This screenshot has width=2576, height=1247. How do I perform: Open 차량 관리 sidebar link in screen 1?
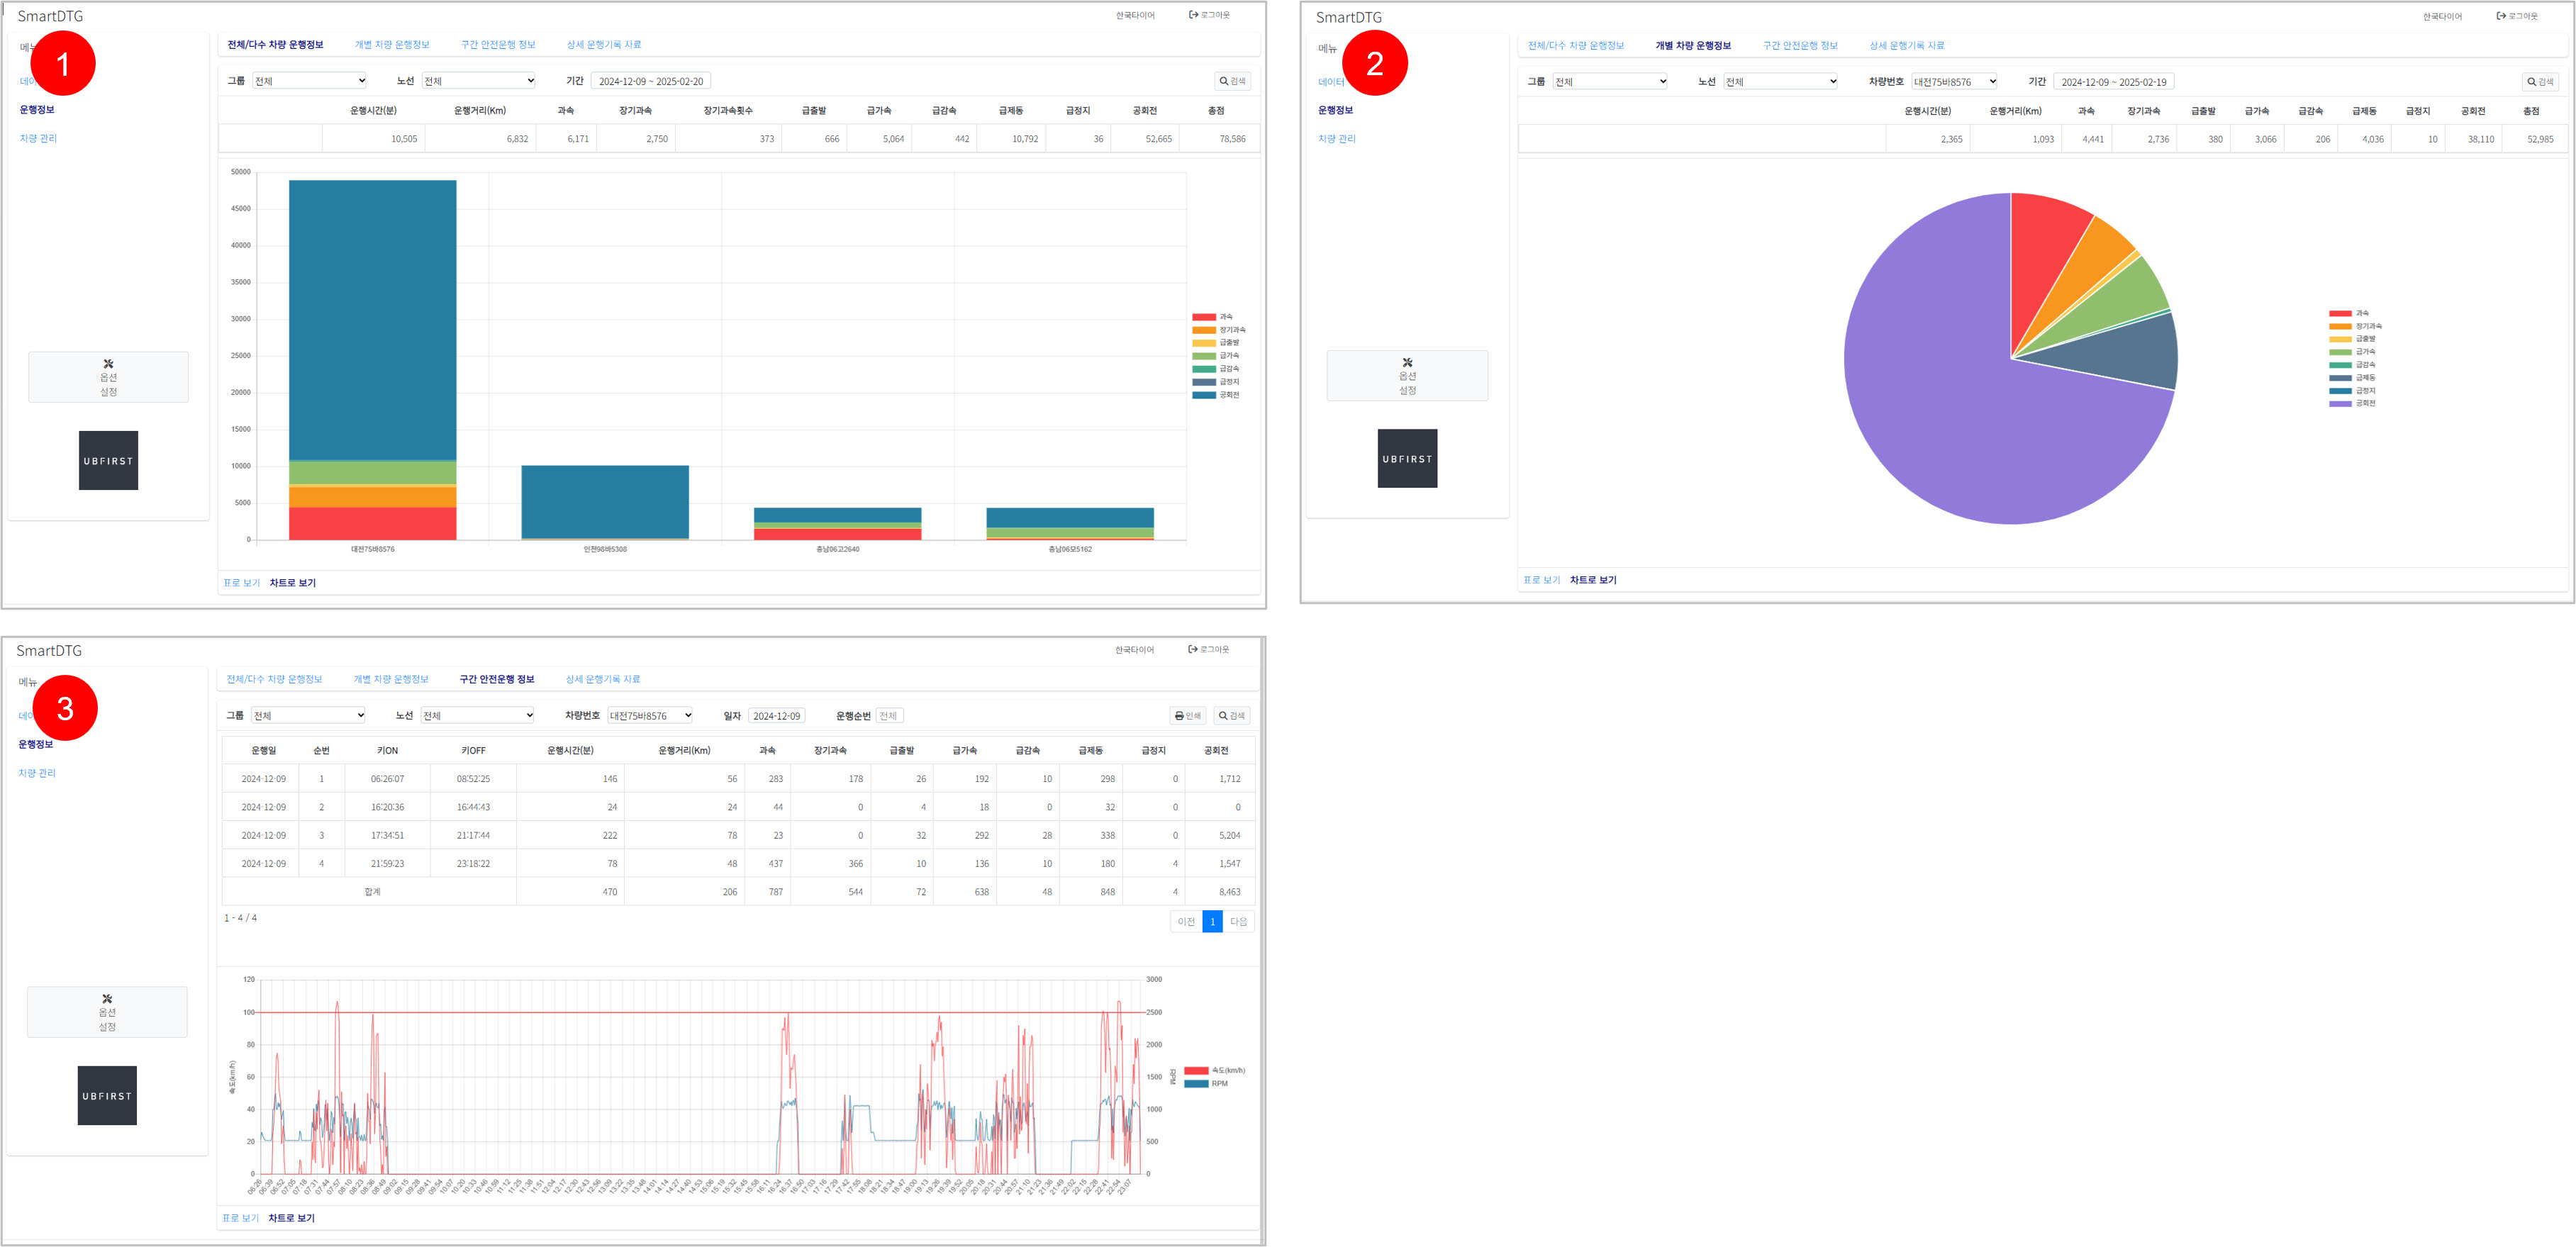coord(38,139)
